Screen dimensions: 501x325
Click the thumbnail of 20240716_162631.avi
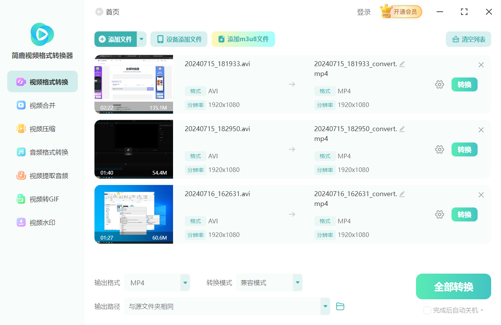[x=133, y=214]
